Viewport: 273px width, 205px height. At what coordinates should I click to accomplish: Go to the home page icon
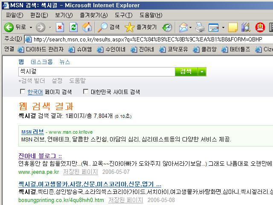(x=87, y=27)
